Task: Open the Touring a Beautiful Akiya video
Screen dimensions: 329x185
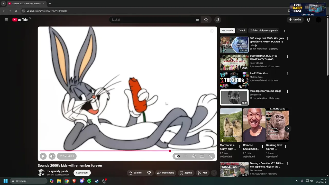Action: (x=234, y=169)
